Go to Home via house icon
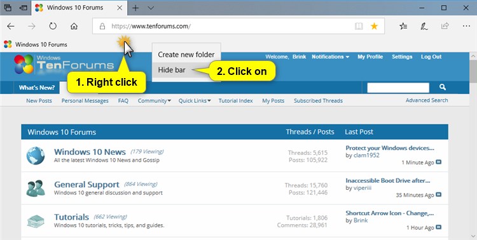The width and height of the screenshot is (477, 240). [74, 26]
